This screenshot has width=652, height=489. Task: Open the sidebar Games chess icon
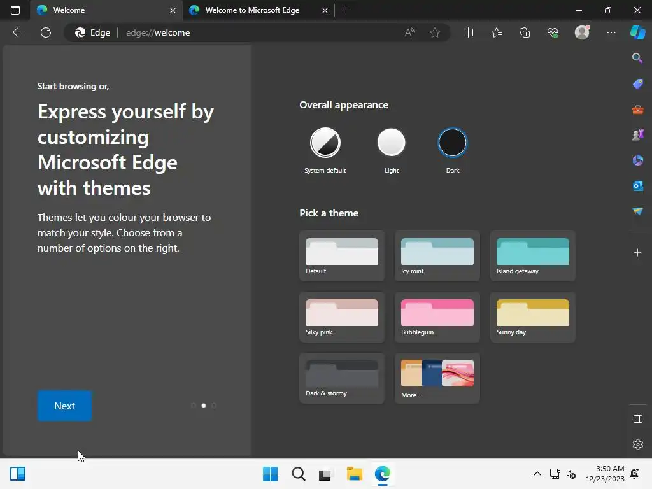pos(637,135)
